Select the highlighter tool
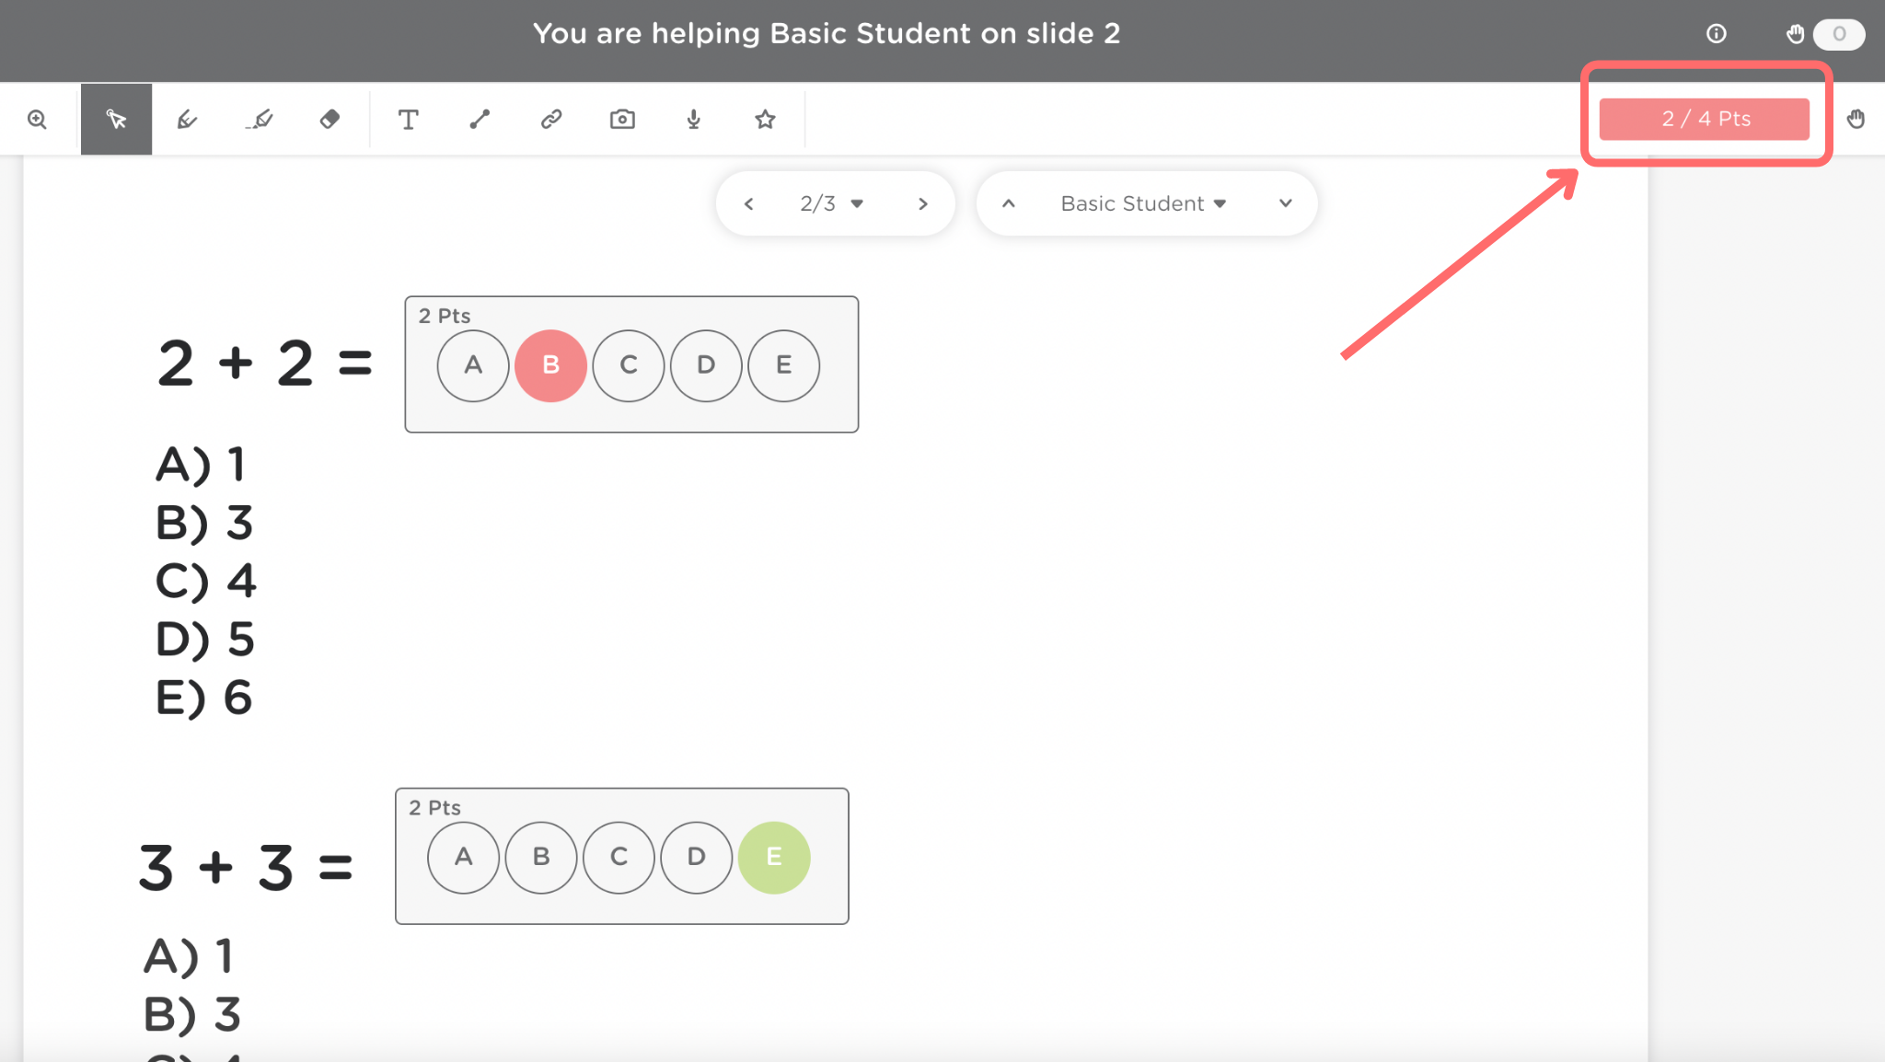Viewport: 1885px width, 1062px height. pyautogui.click(x=260, y=120)
